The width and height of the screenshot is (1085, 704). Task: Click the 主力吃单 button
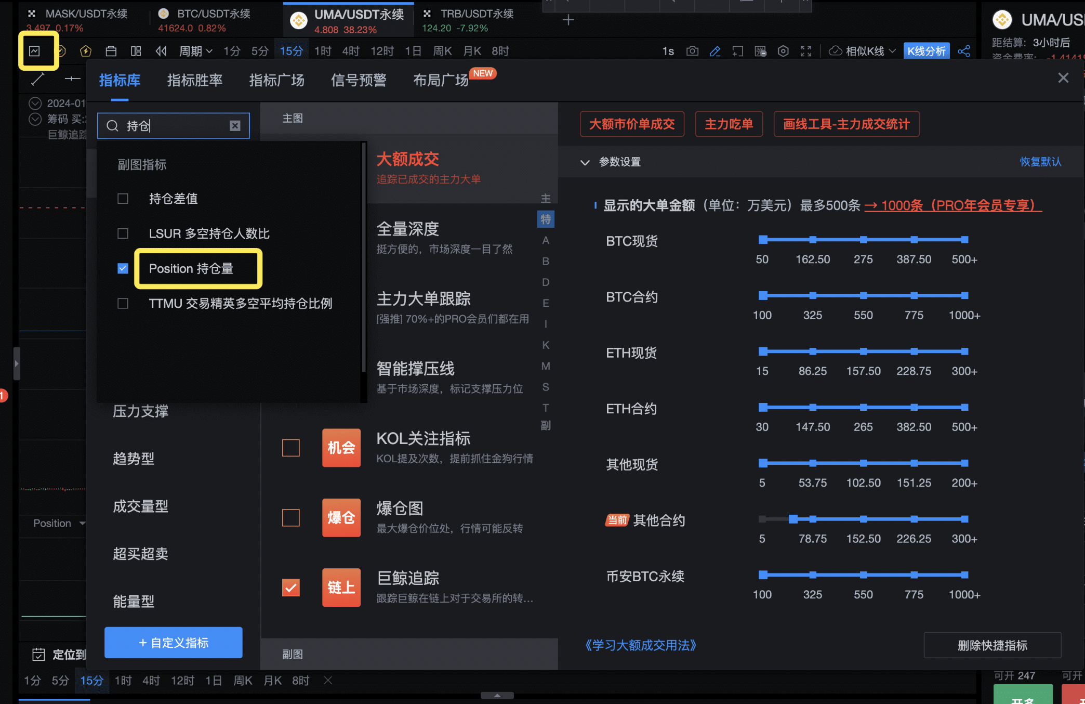(x=729, y=124)
